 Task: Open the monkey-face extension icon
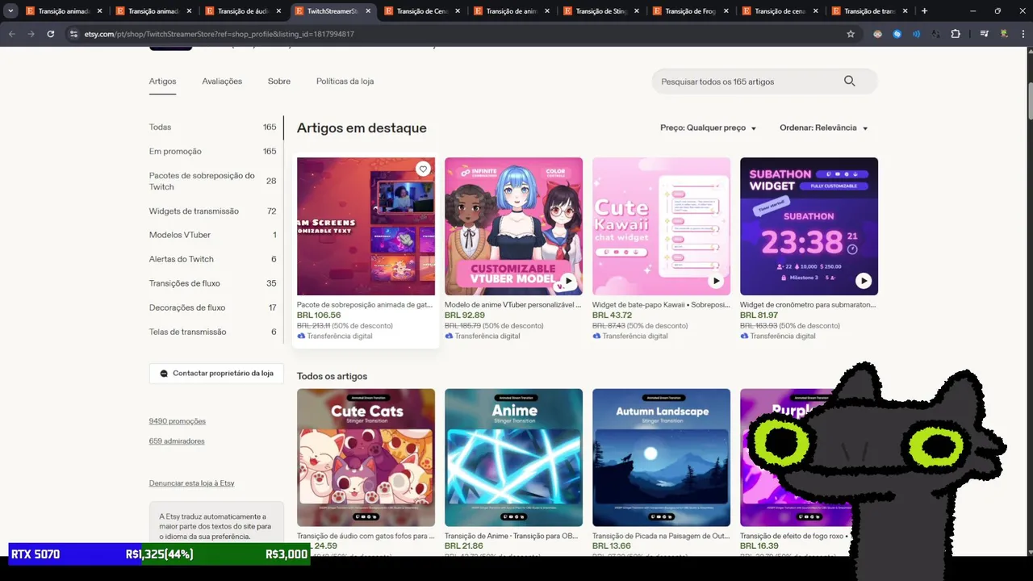(x=878, y=34)
